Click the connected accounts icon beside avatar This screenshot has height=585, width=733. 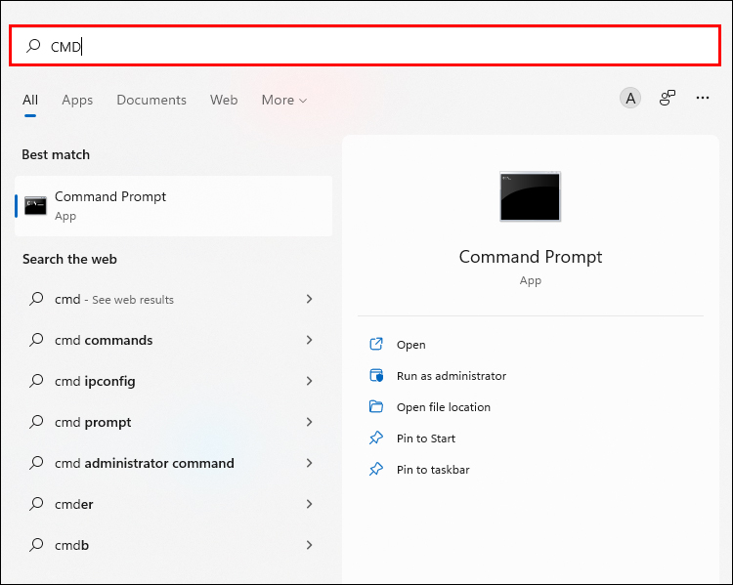tap(668, 98)
